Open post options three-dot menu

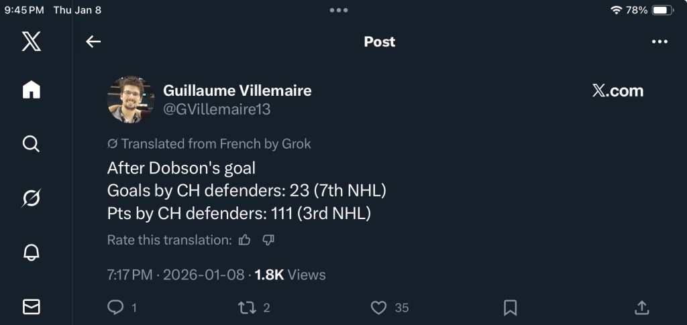[659, 42]
